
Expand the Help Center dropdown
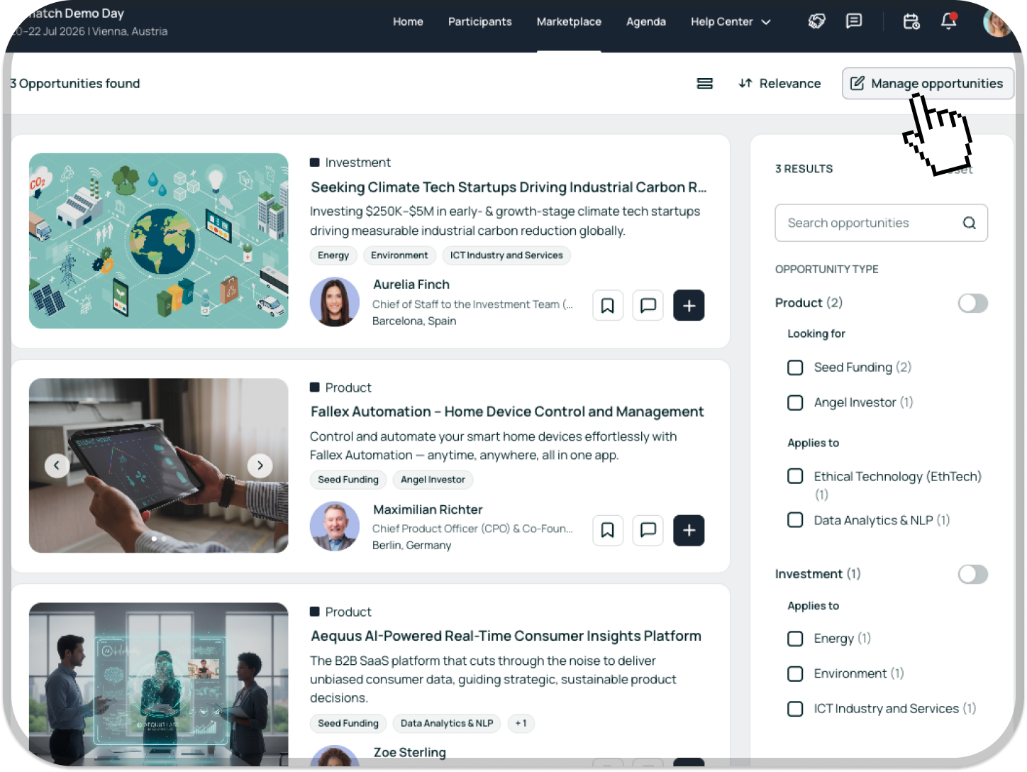pos(731,22)
